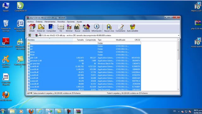The height and width of the screenshot is (114, 202).
Task: Open the Opciones menu
Action: coord(71,22)
